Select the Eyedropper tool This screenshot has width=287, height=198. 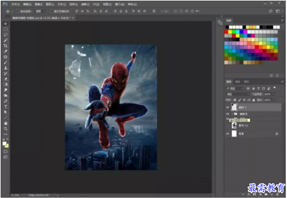[x=5, y=51]
